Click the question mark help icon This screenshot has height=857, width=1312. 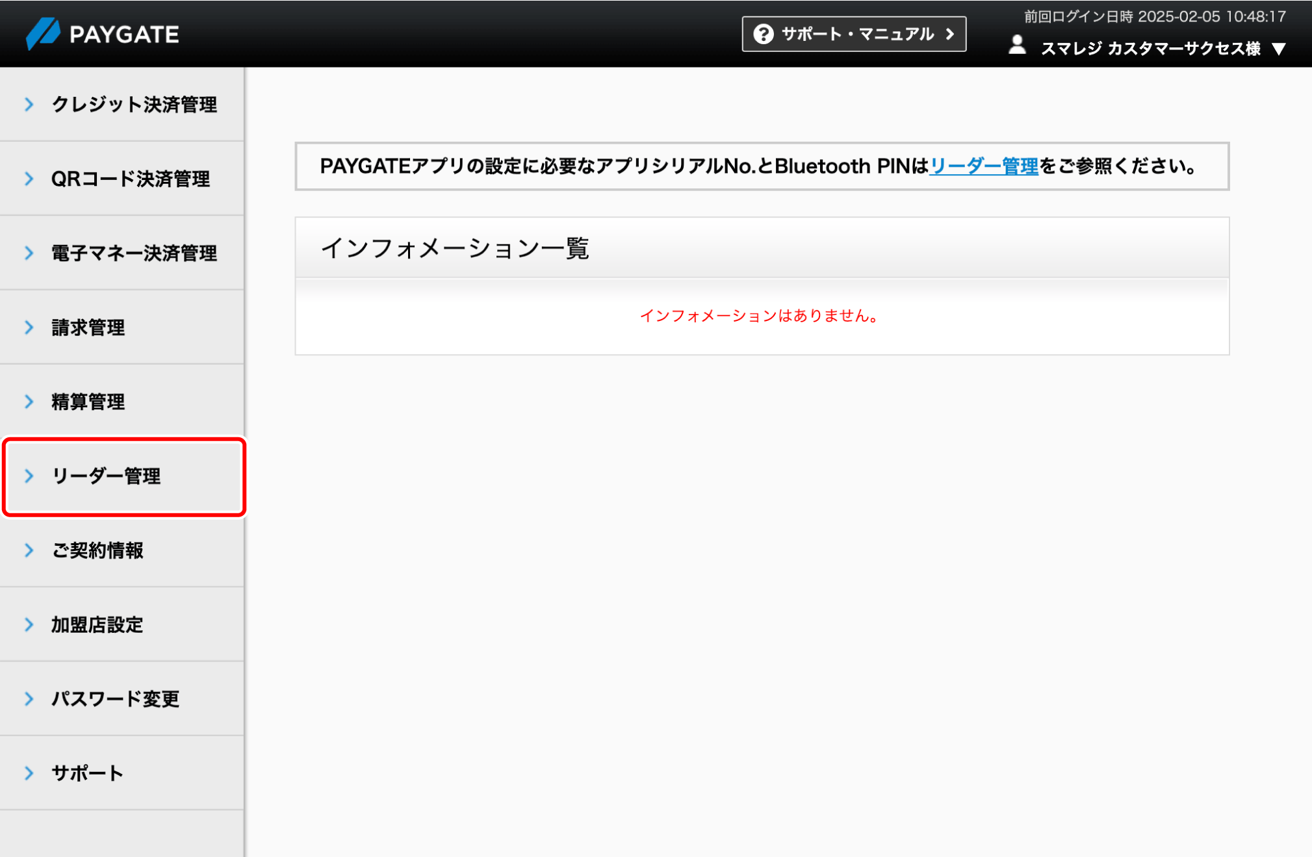[764, 34]
